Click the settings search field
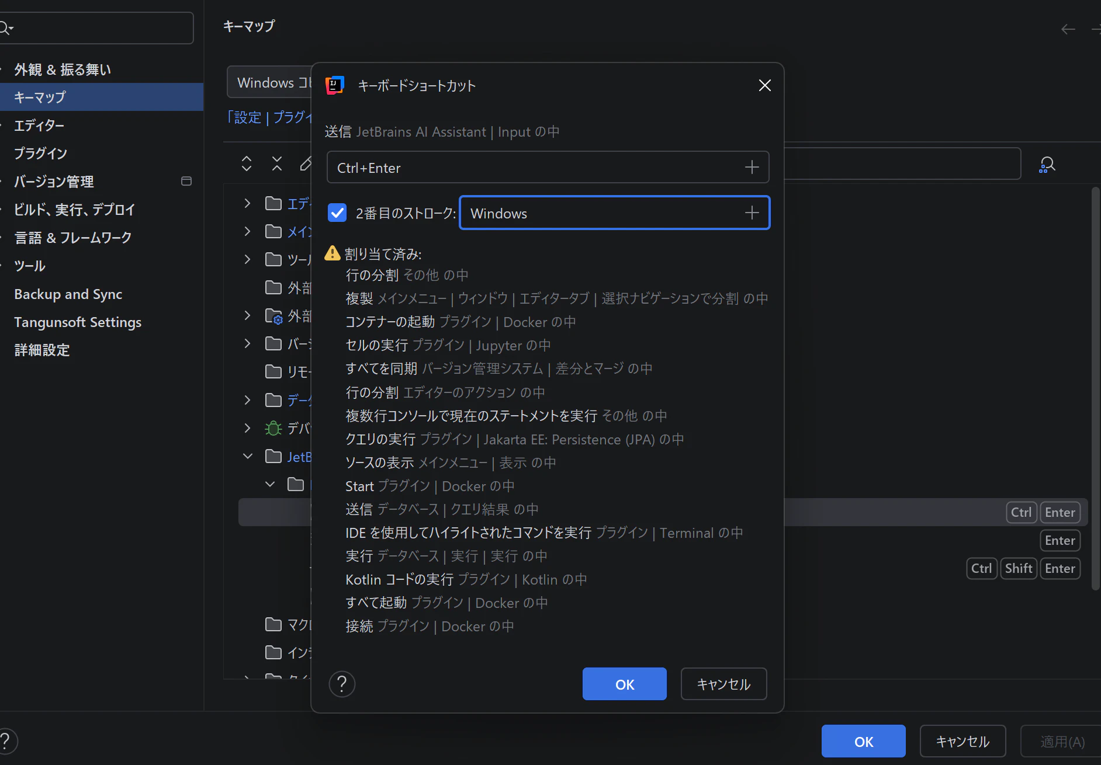This screenshot has height=765, width=1101. (x=96, y=27)
